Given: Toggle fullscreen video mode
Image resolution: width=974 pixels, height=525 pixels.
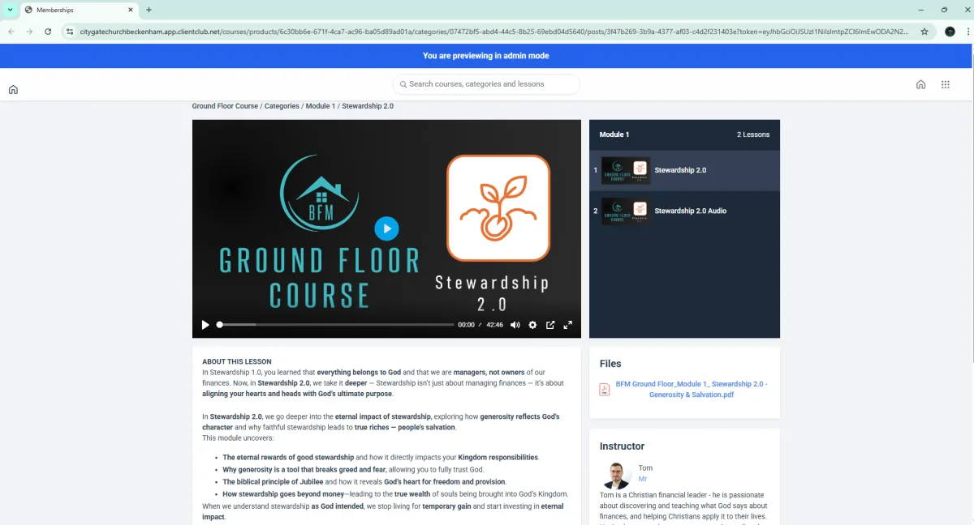Looking at the screenshot, I should tap(568, 325).
